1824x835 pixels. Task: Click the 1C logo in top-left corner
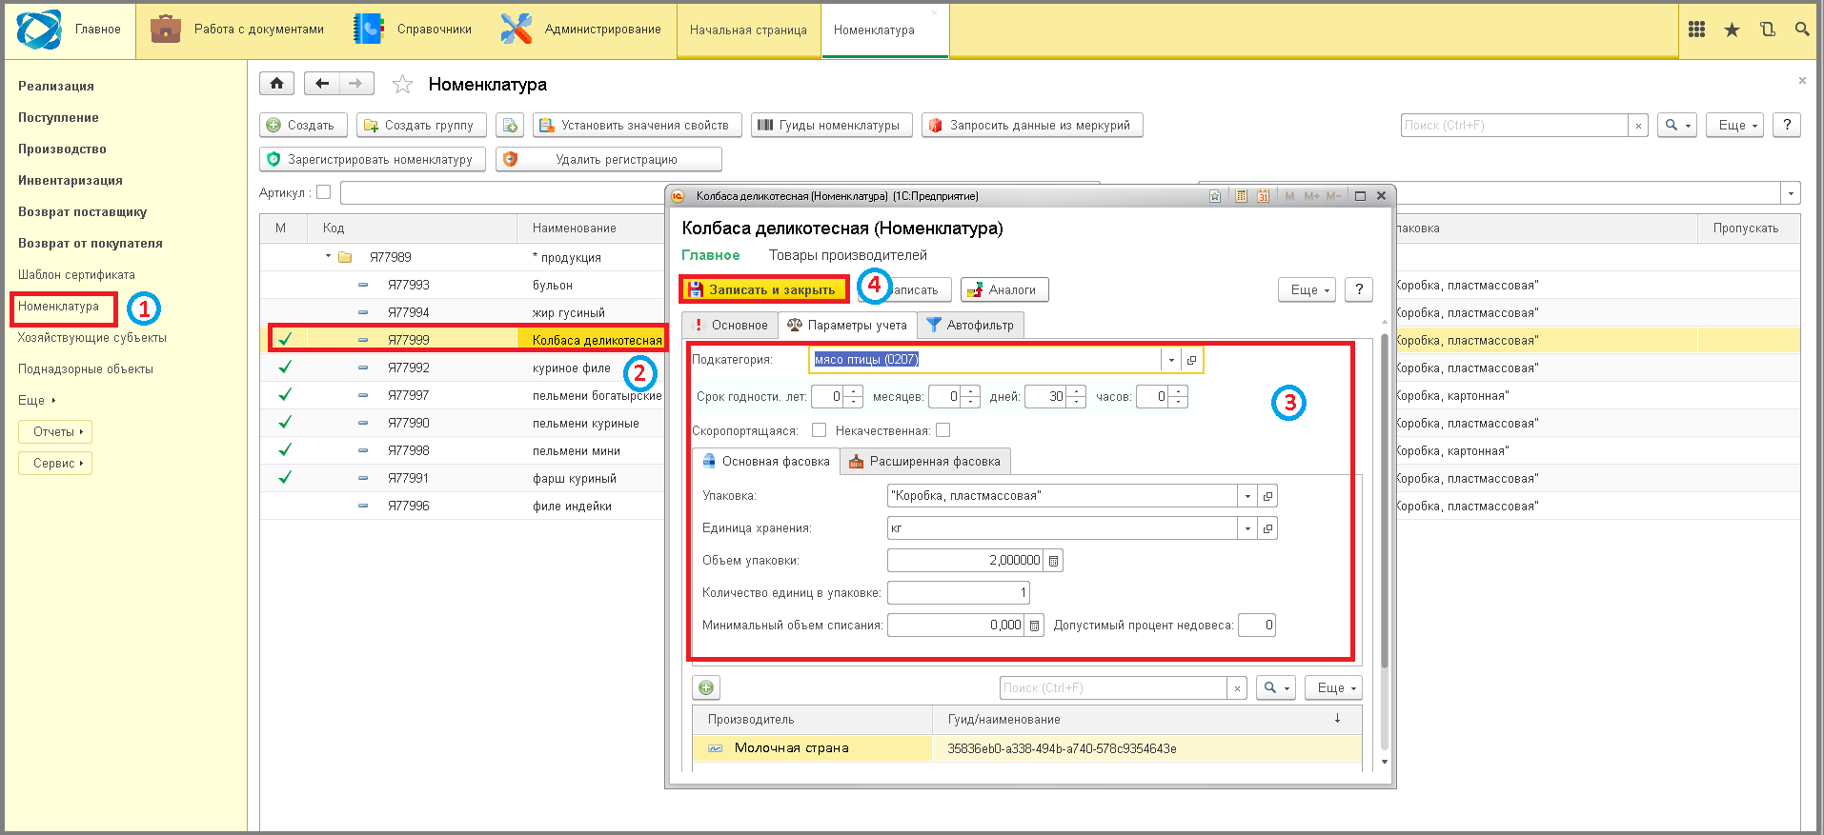point(39,30)
